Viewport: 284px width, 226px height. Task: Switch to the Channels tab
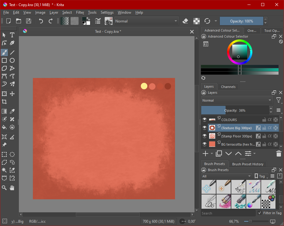(x=228, y=87)
